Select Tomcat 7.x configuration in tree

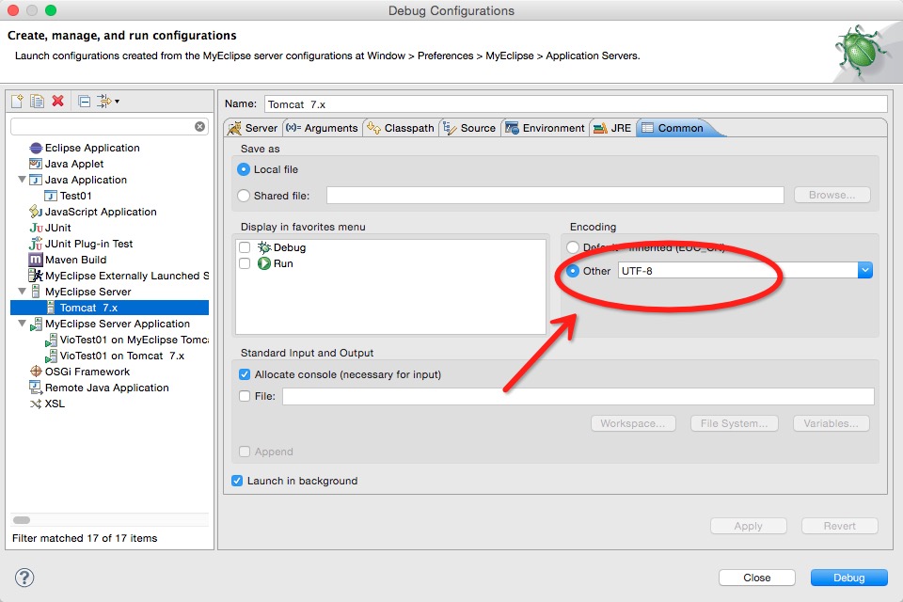pos(109,308)
